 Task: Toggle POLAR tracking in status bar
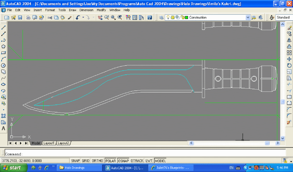(x=111, y=161)
